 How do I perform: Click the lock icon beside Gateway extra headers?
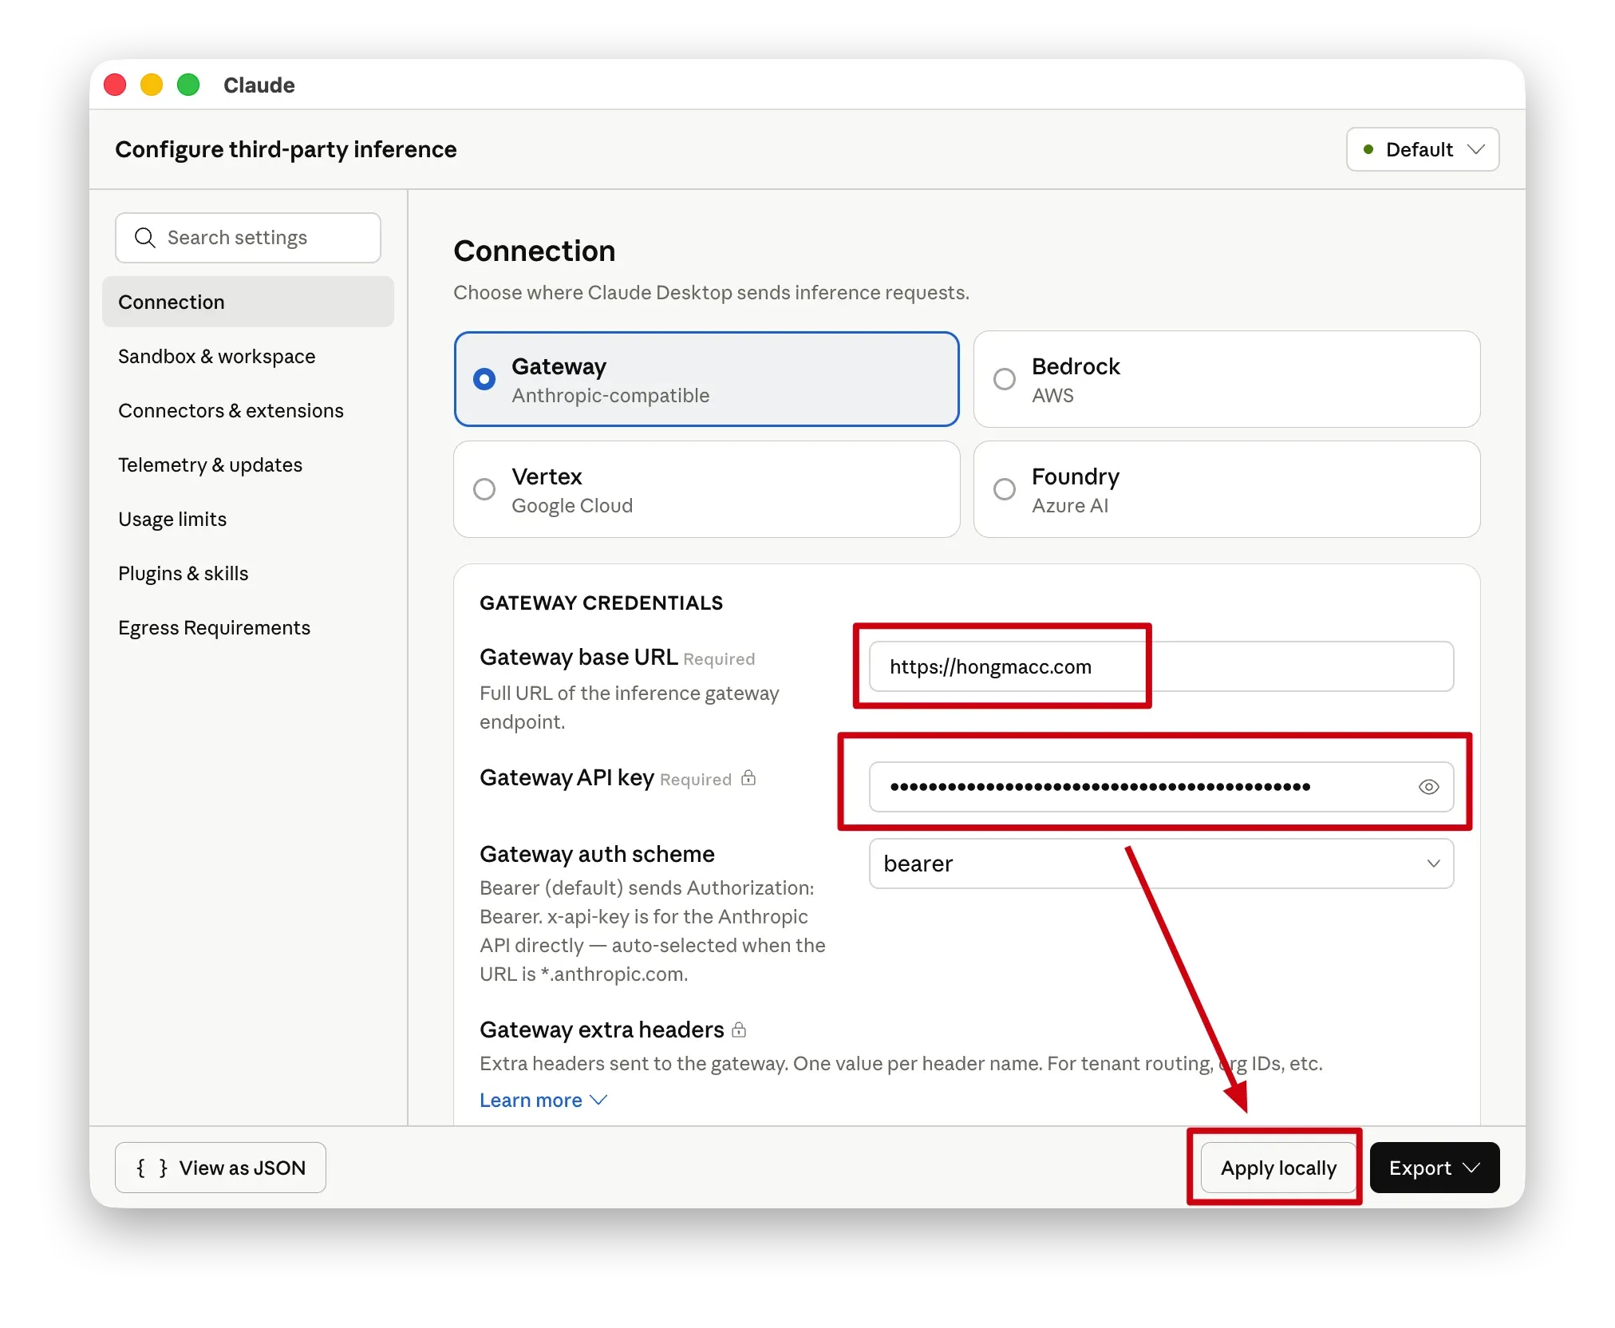(x=739, y=1030)
